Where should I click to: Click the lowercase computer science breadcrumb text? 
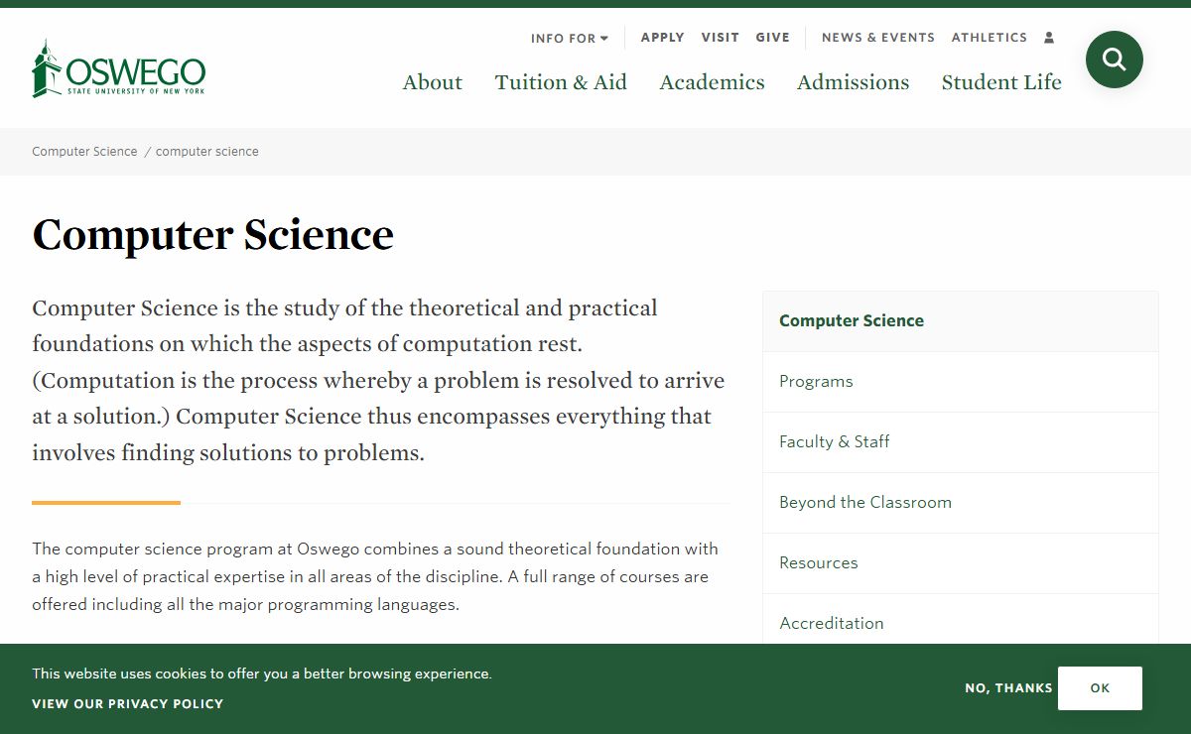[207, 152]
